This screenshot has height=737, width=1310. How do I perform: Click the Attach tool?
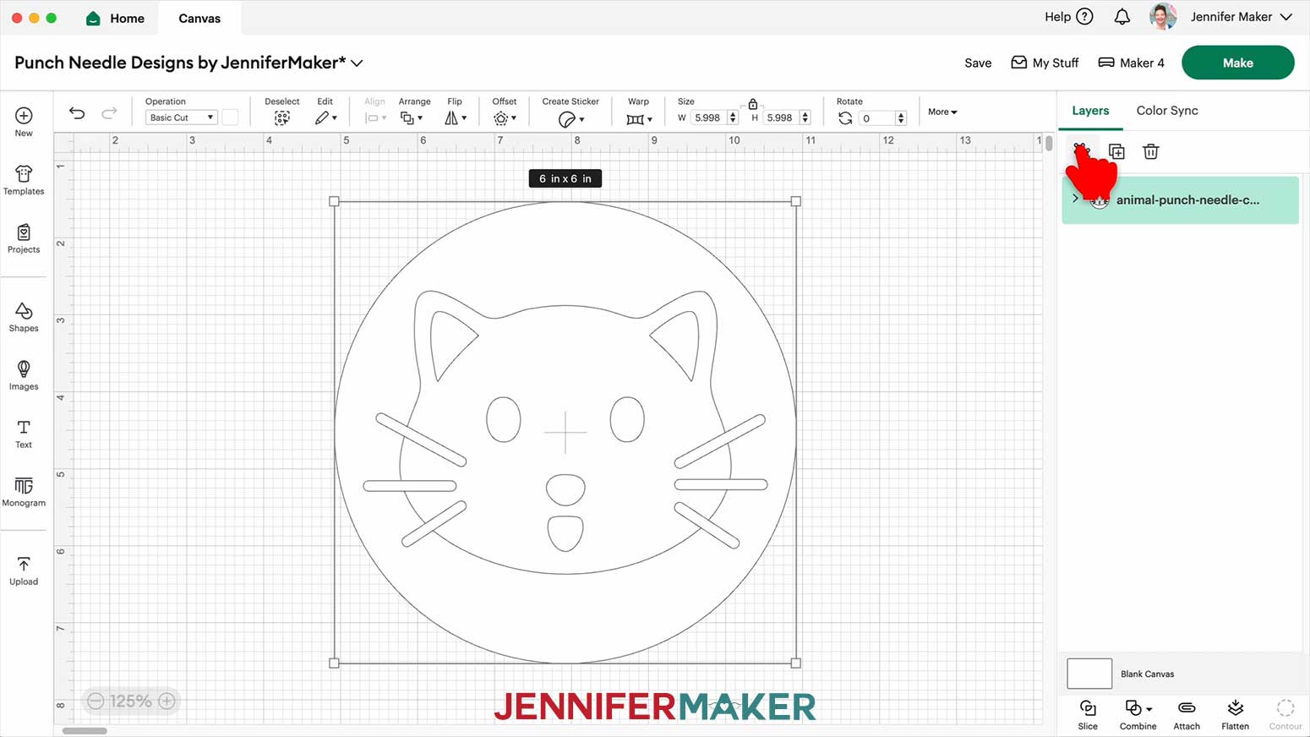(1187, 714)
